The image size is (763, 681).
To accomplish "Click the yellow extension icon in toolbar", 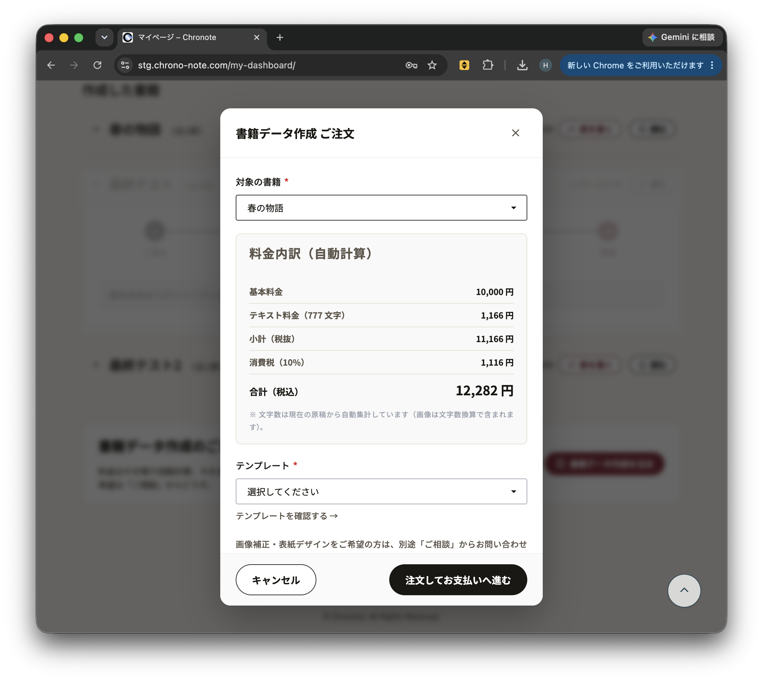I will tap(464, 65).
